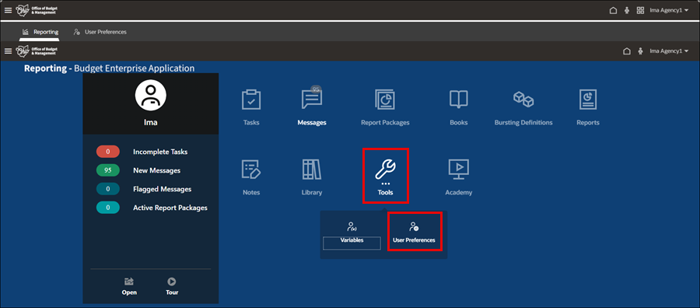Click the New Messages 95 badge
The height and width of the screenshot is (308, 700).
tap(107, 170)
